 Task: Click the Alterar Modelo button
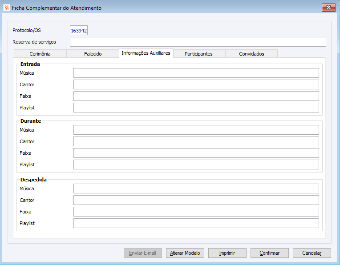[x=185, y=253]
